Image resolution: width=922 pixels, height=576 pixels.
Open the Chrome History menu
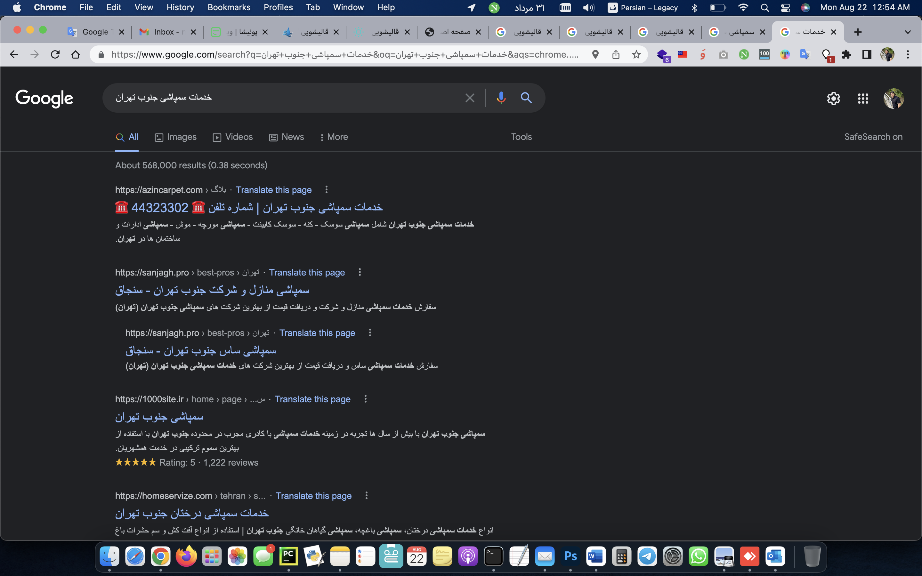click(180, 8)
